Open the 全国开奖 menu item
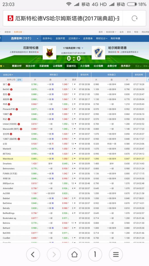This screenshot has width=149, height=266. click(x=60, y=38)
